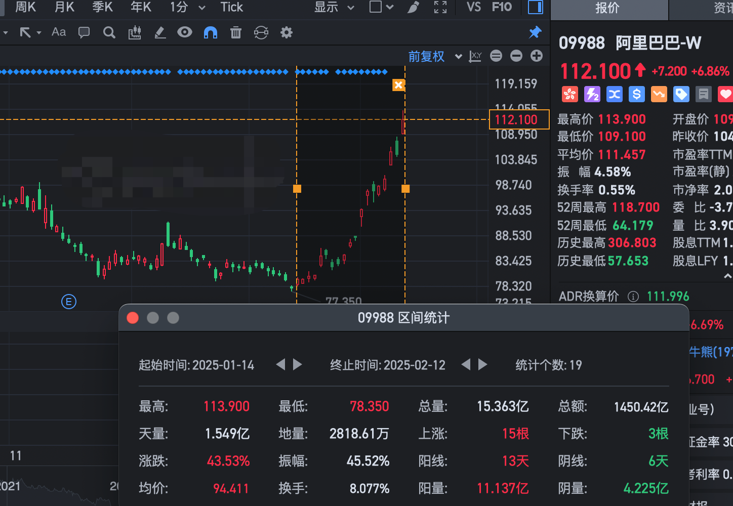Move start date earlier with left arrow
The width and height of the screenshot is (733, 506).
pyautogui.click(x=280, y=364)
